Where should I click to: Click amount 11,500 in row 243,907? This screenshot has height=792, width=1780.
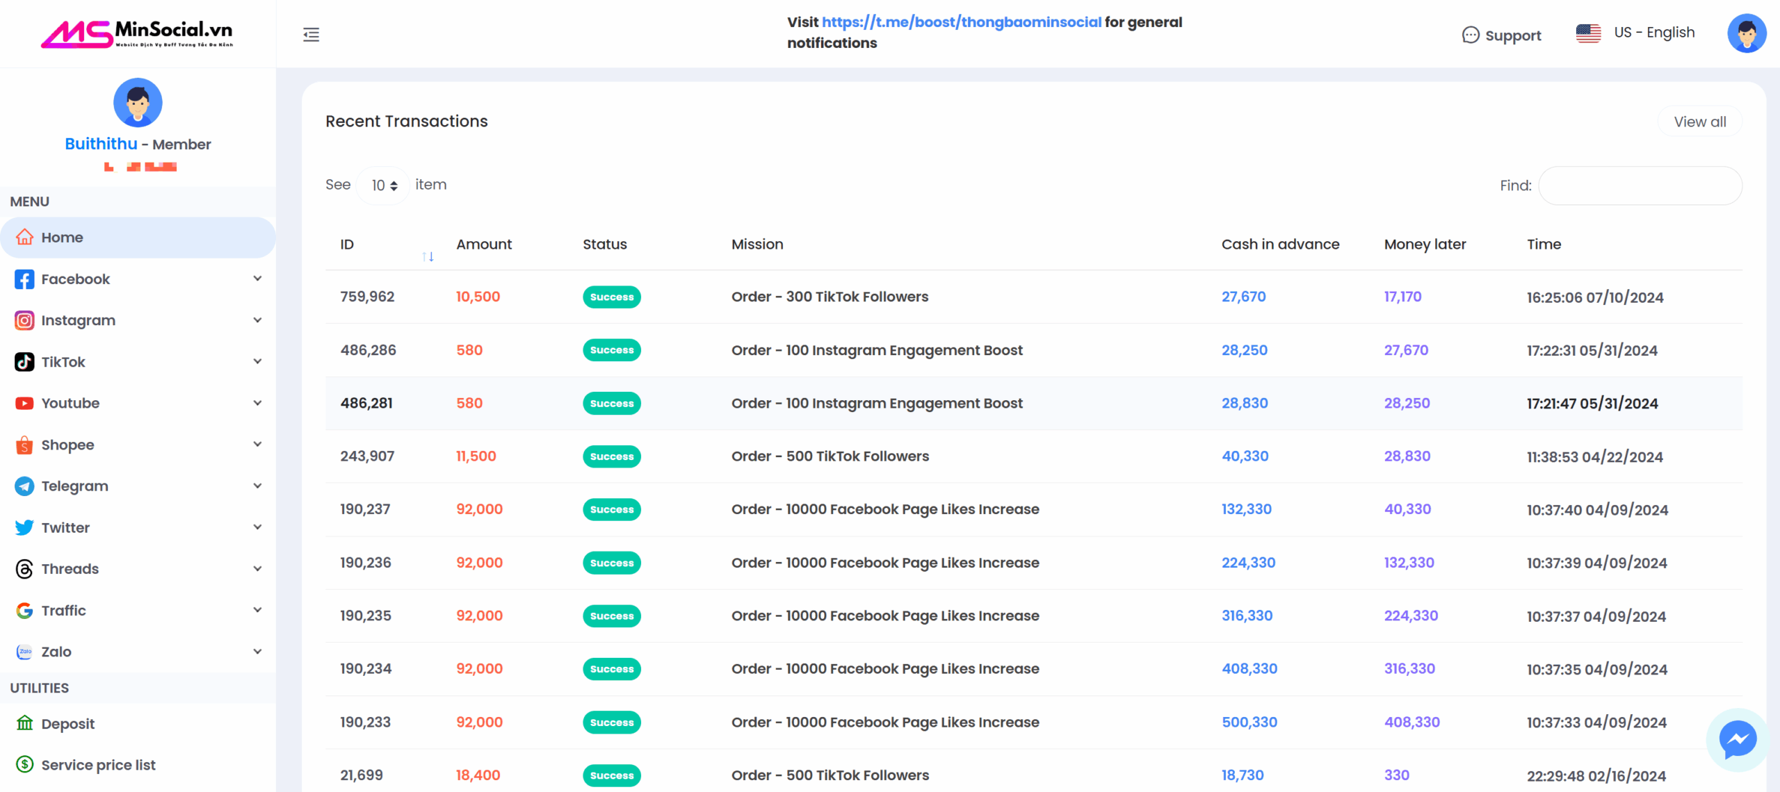pos(476,456)
